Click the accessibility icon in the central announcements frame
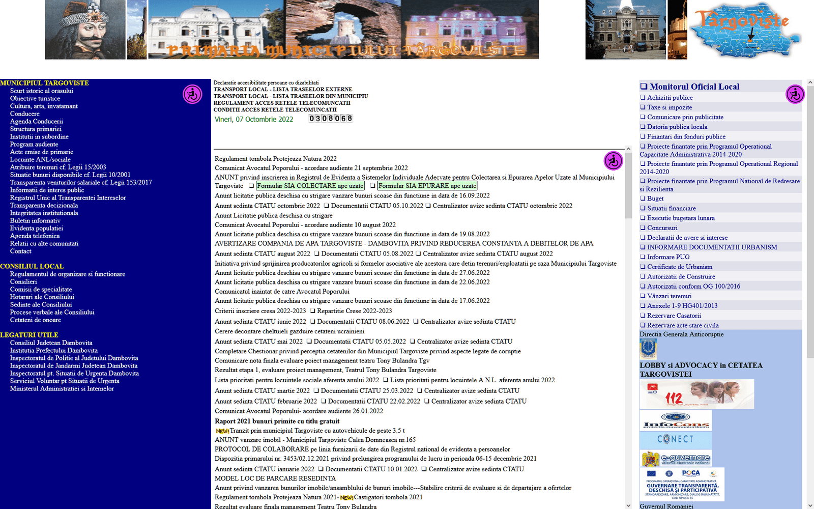This screenshot has width=814, height=509. click(x=613, y=161)
